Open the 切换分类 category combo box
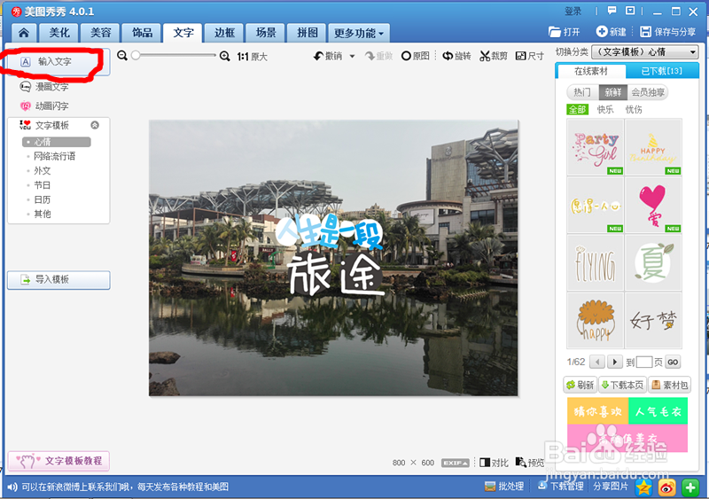 [x=645, y=52]
